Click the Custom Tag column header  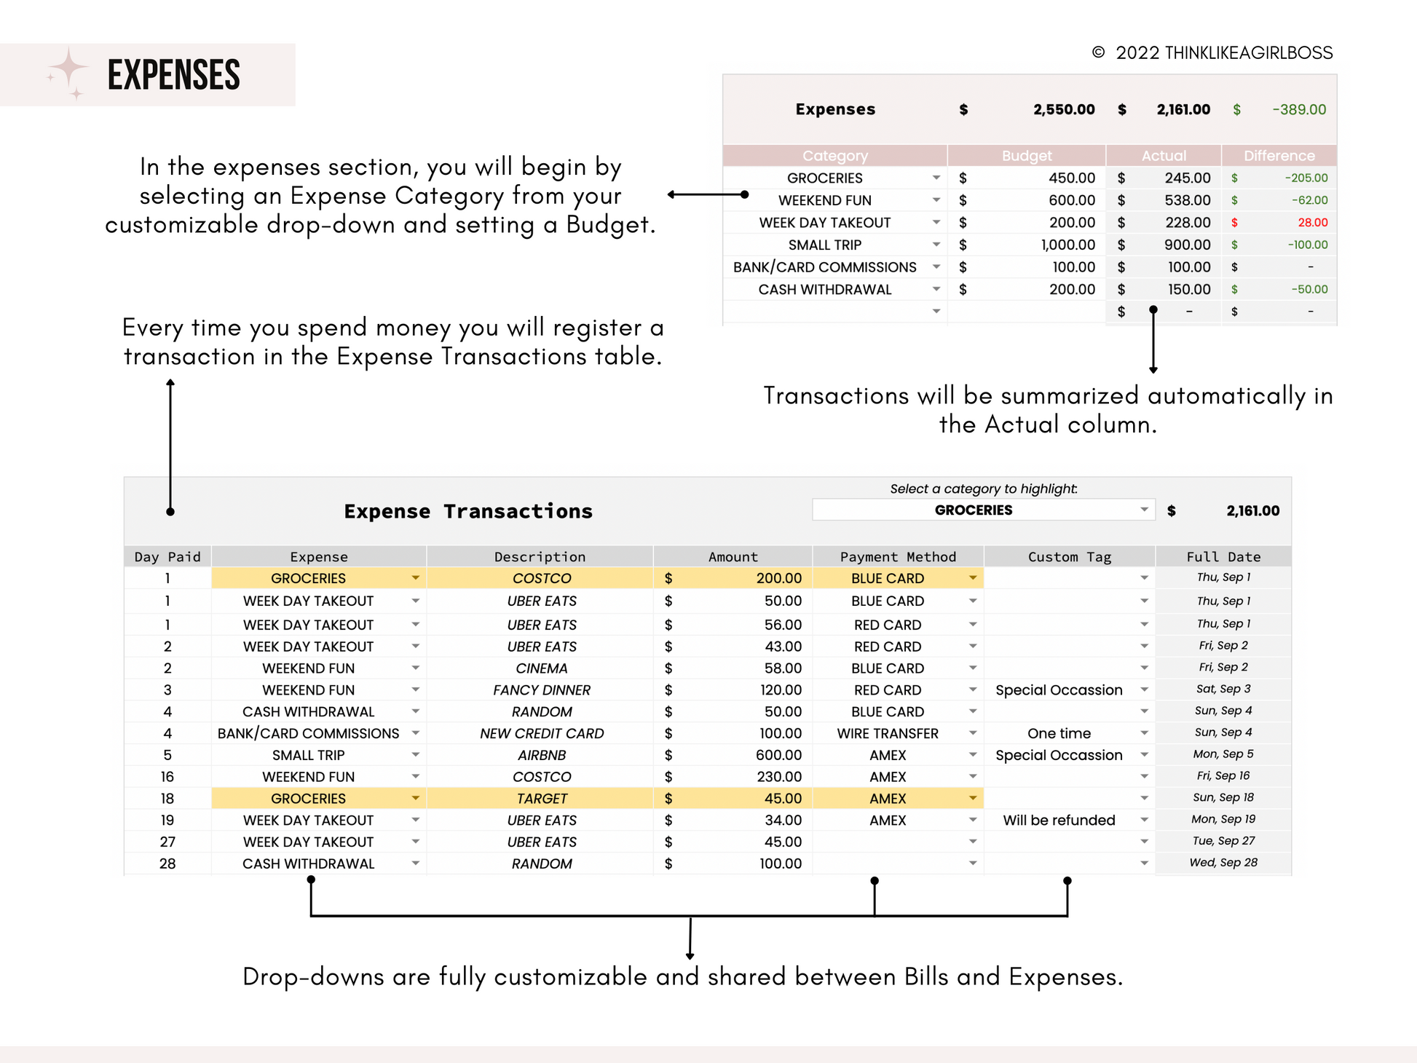pos(1069,557)
